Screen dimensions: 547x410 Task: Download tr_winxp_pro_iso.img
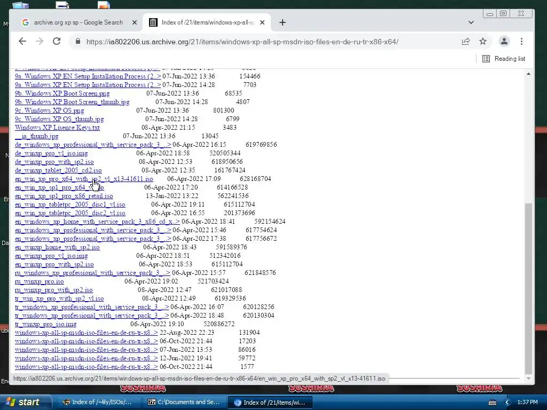tap(46, 324)
